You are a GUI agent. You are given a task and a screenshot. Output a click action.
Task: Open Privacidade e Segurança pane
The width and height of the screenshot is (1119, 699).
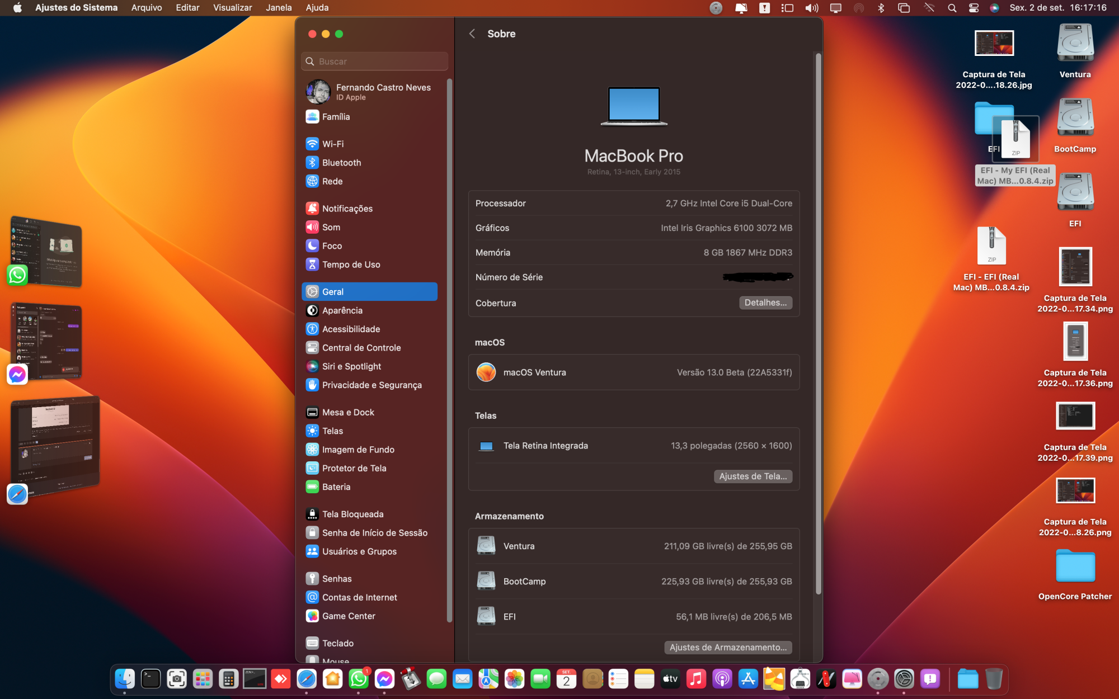(371, 385)
